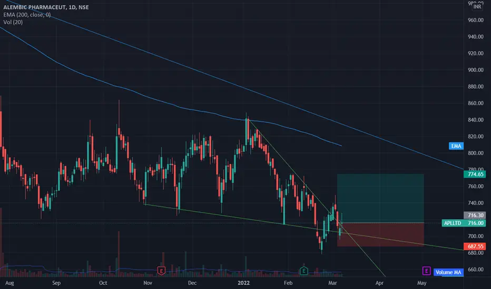
Task: Click the Volume MA scale label
Action: coord(448,272)
